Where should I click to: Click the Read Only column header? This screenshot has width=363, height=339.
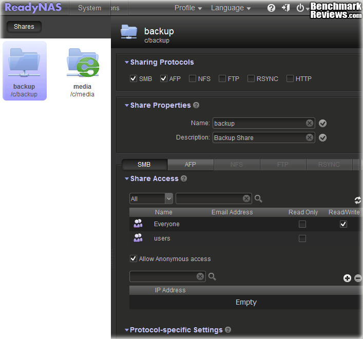303,212
